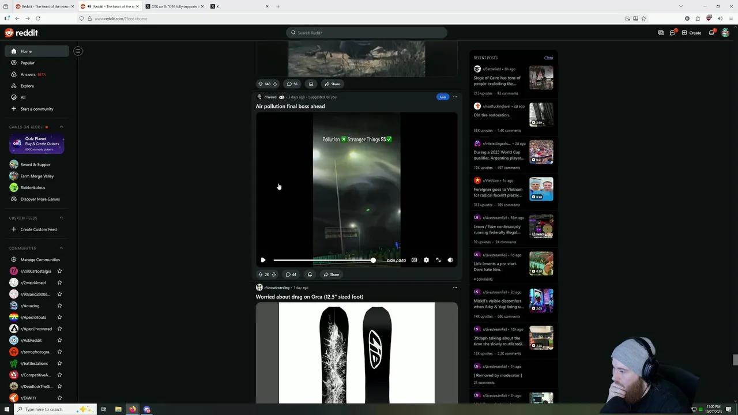Downvote the Air pollution post

coord(274,274)
